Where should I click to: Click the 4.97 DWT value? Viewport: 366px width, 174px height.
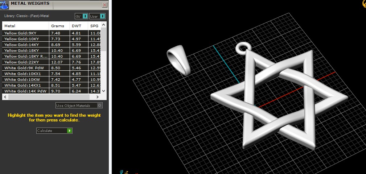pos(76,39)
